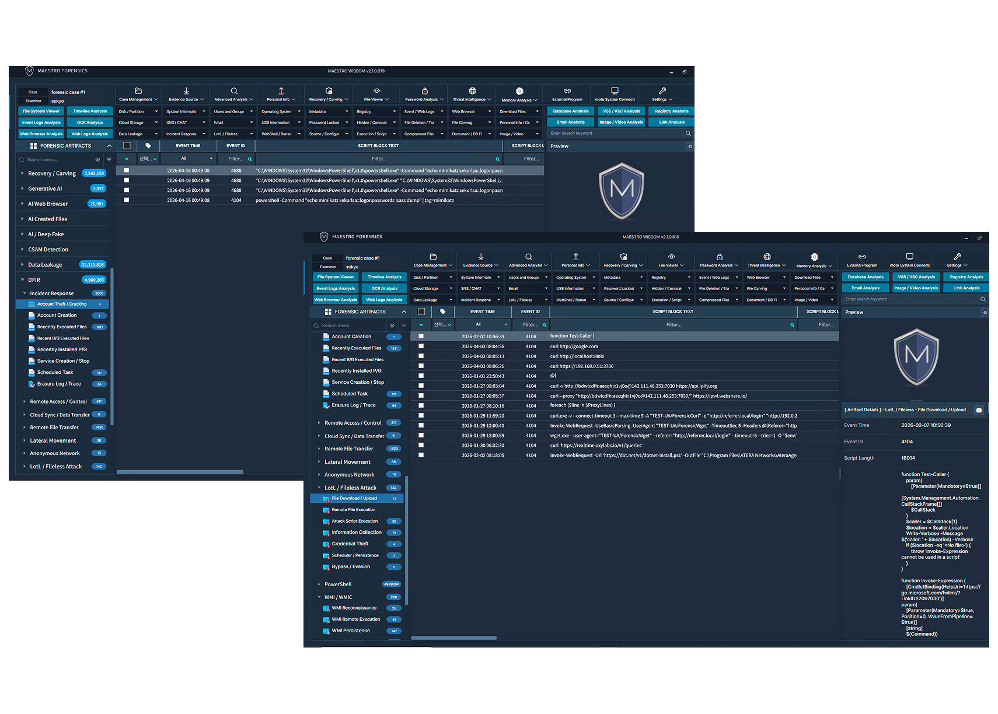Collapse LotL / Fileless Attack node in front window
This screenshot has height=714, width=998.
point(319,488)
